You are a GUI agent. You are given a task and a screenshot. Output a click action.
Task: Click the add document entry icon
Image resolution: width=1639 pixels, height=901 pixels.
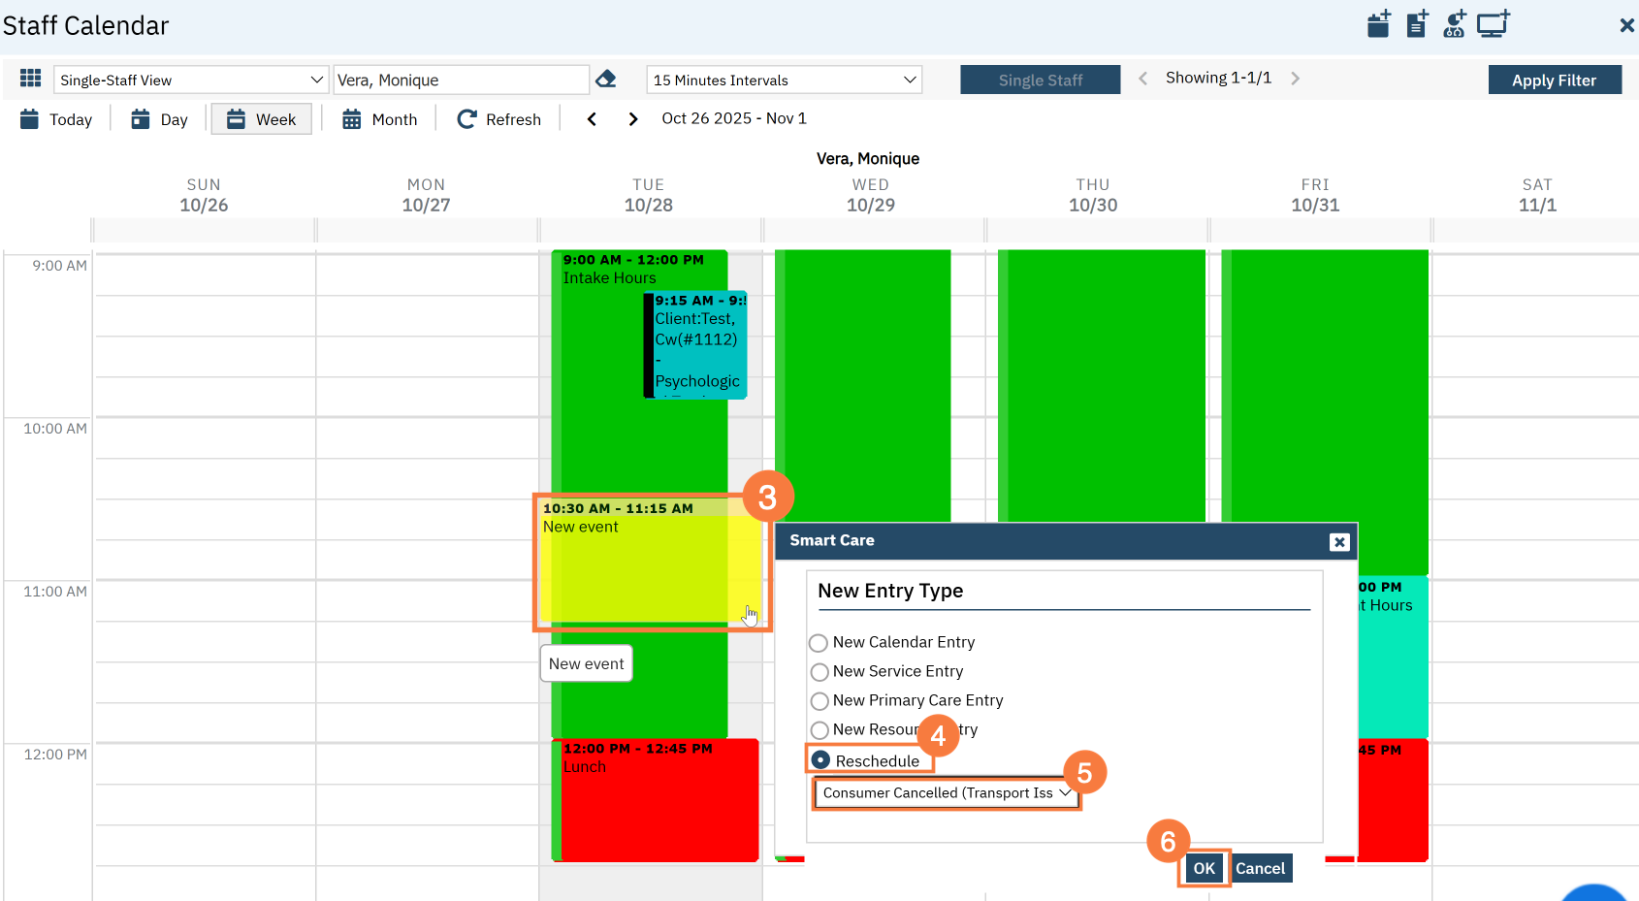(1417, 24)
